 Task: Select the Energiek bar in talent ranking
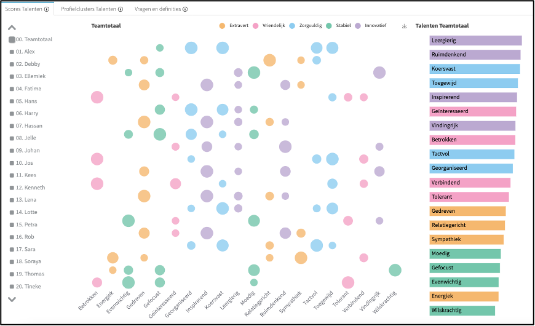464,296
